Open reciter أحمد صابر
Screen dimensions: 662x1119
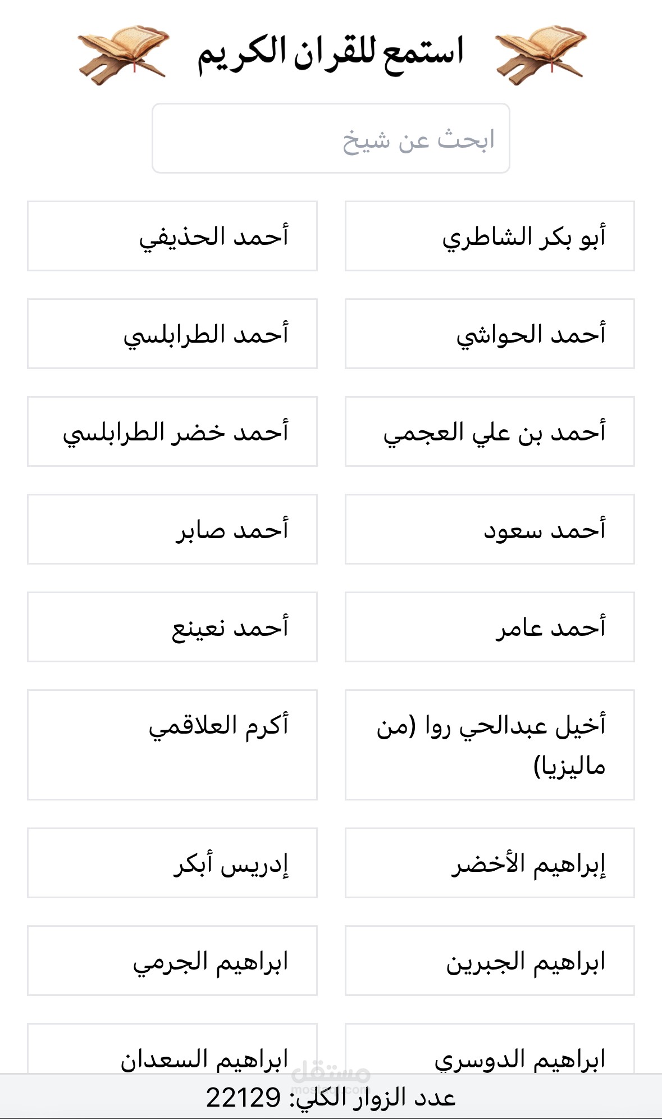(172, 529)
